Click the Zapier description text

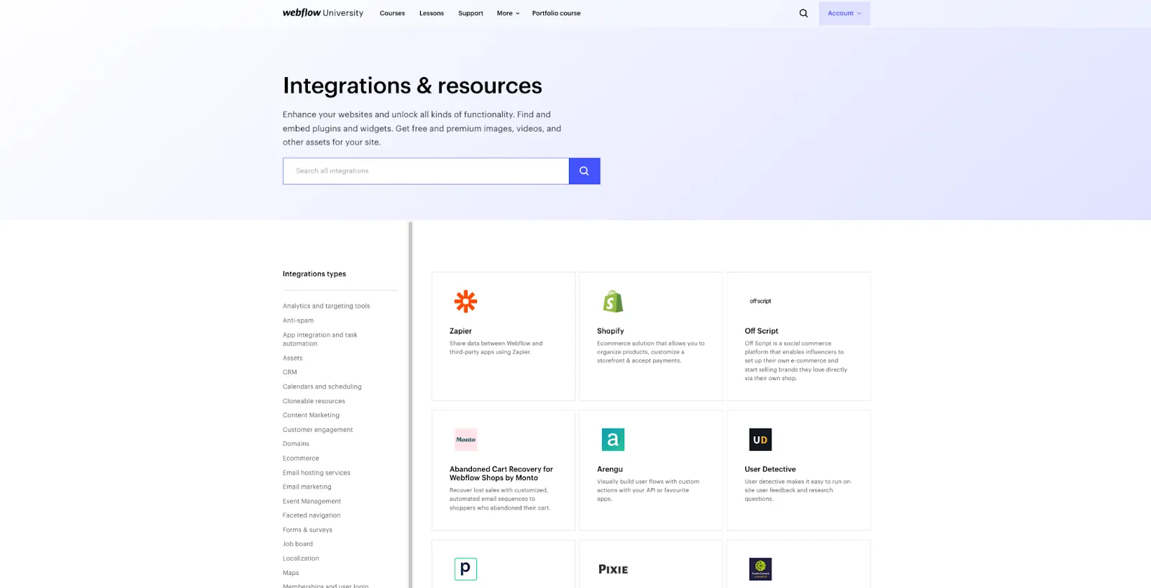496,348
